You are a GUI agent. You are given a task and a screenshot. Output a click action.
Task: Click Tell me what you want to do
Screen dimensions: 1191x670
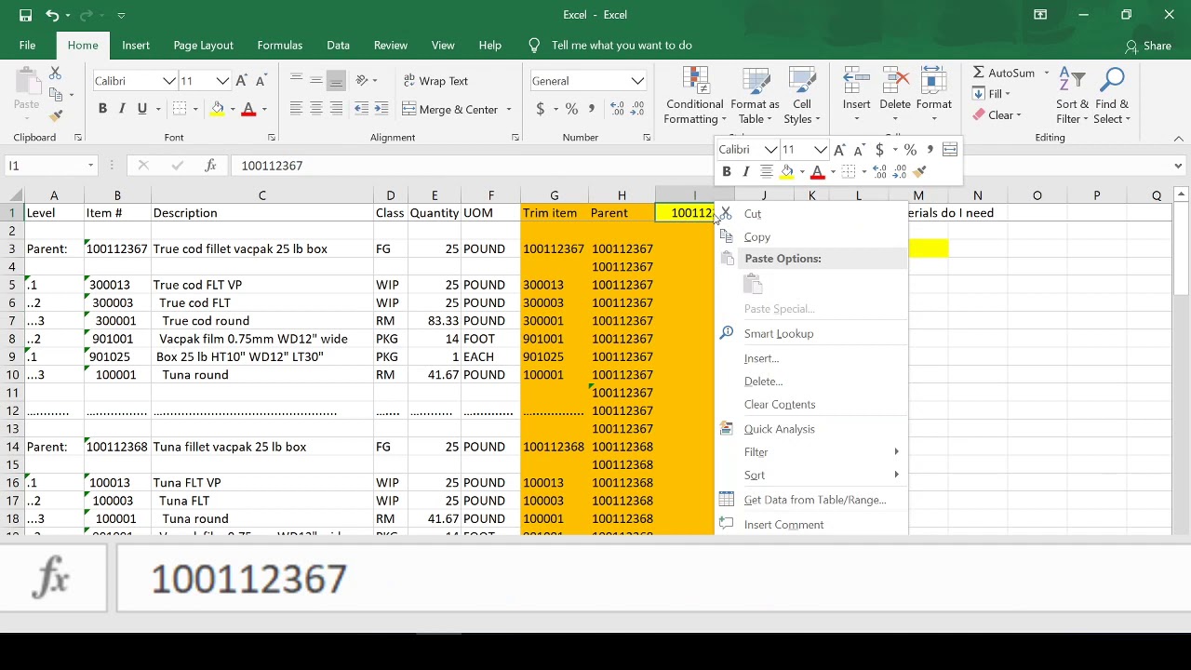pyautogui.click(x=622, y=45)
